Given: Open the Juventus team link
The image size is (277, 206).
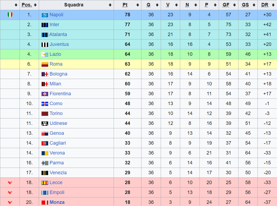Looking at the screenshot, I should [59, 44].
